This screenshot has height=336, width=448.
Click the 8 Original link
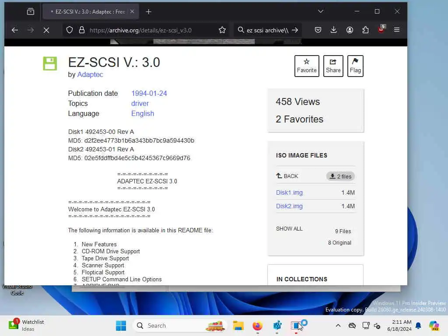click(339, 242)
